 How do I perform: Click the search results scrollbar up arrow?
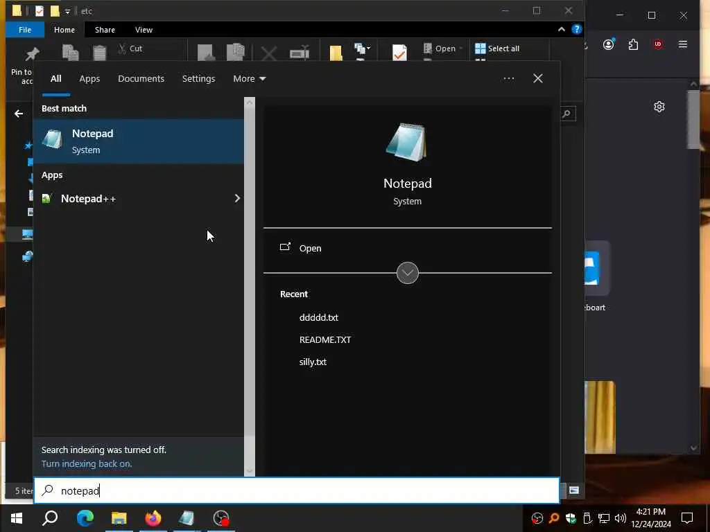pos(250,103)
